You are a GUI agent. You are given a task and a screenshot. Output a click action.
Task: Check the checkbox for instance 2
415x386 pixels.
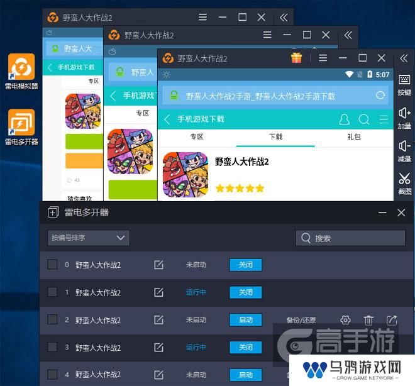52,319
